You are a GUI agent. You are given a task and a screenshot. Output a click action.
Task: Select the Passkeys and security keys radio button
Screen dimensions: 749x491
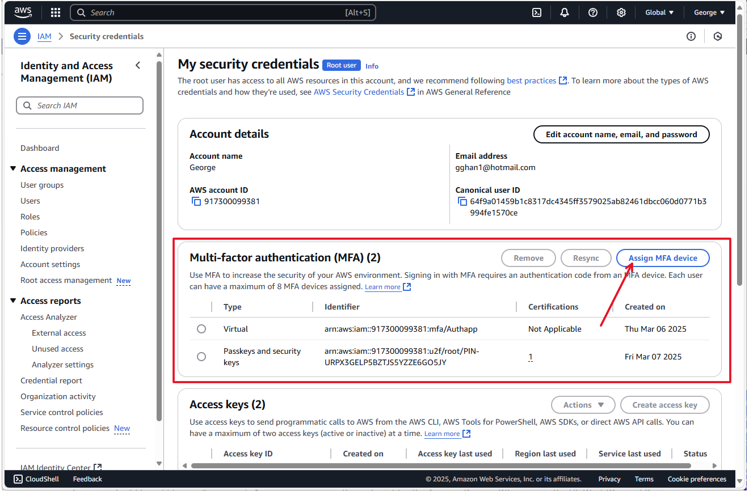tap(201, 357)
